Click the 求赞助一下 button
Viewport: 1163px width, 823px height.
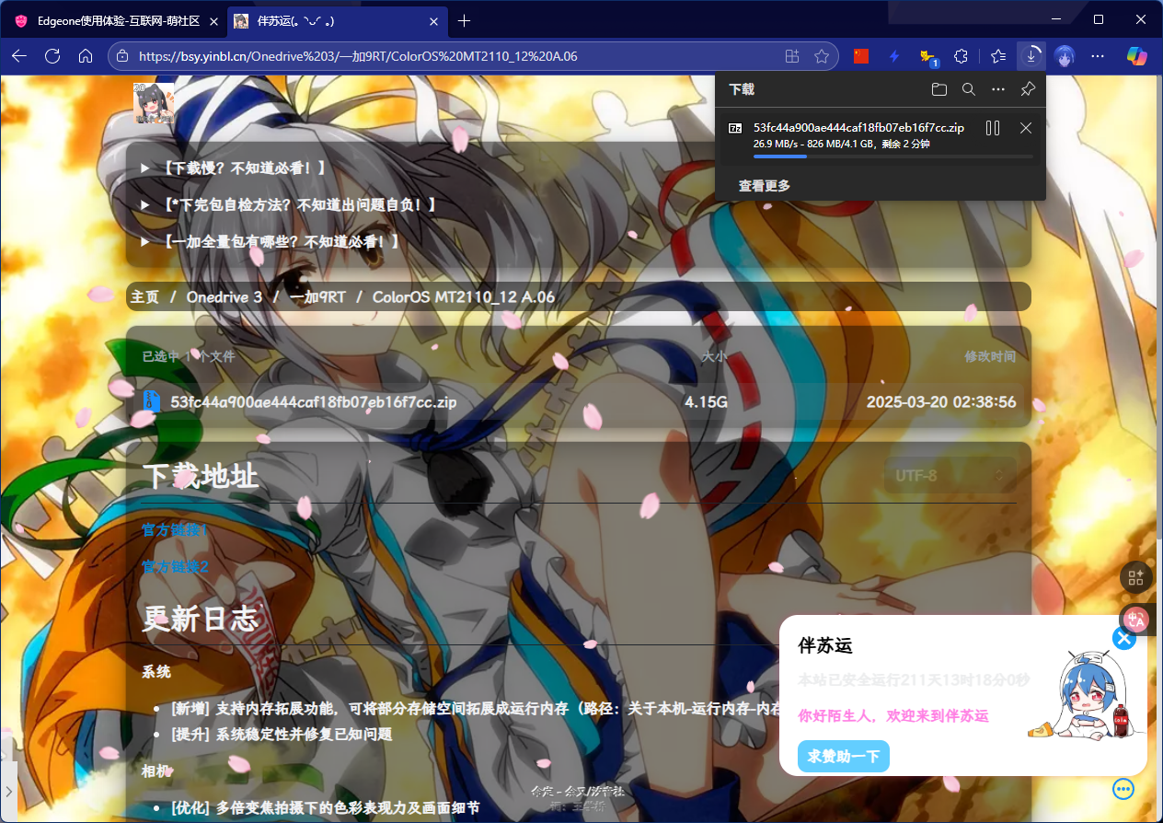point(843,756)
